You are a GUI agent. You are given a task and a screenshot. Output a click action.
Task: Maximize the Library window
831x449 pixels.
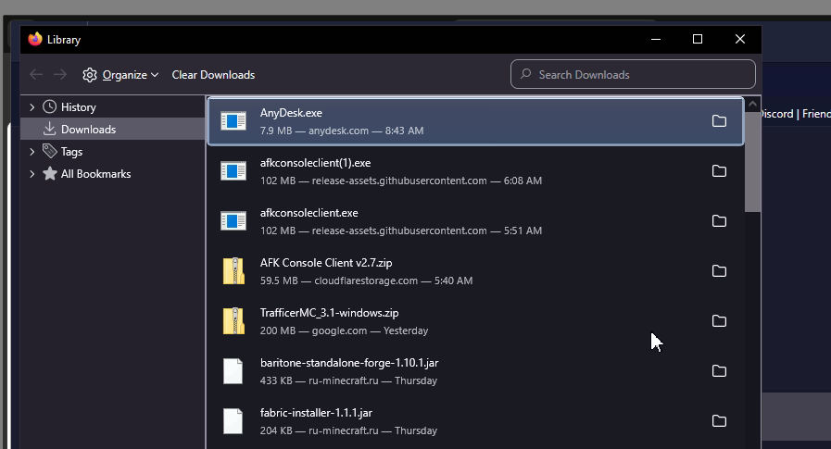pyautogui.click(x=698, y=39)
